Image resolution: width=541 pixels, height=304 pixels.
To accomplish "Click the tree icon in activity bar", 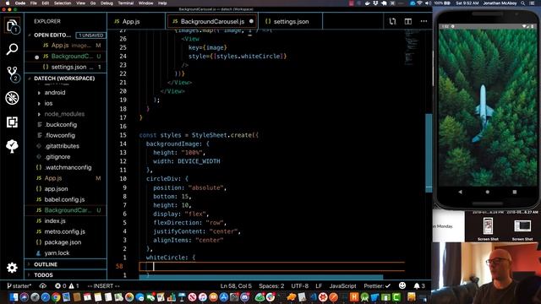I will click(12, 146).
